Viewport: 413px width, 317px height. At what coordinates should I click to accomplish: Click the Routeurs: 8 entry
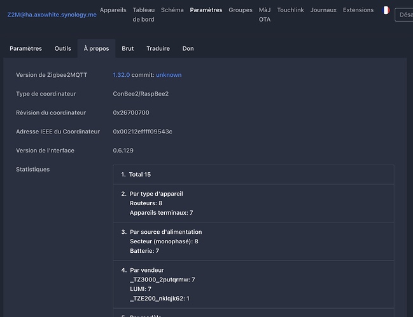(146, 203)
